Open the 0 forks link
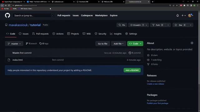The width and height of the screenshot is (200, 112). tap(152, 64)
